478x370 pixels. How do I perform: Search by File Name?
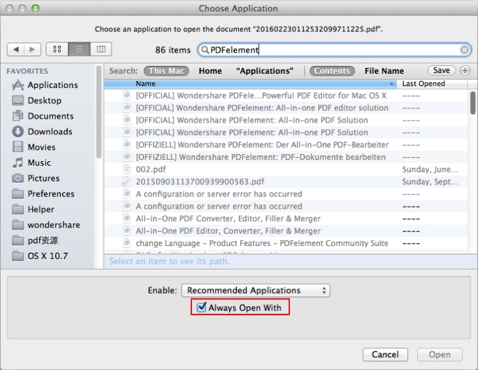pyautogui.click(x=384, y=71)
